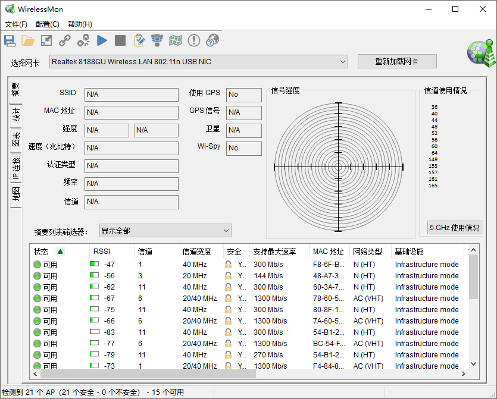Click the horizontal scrollbar left arrow
The width and height of the screenshot is (497, 399).
(35, 373)
